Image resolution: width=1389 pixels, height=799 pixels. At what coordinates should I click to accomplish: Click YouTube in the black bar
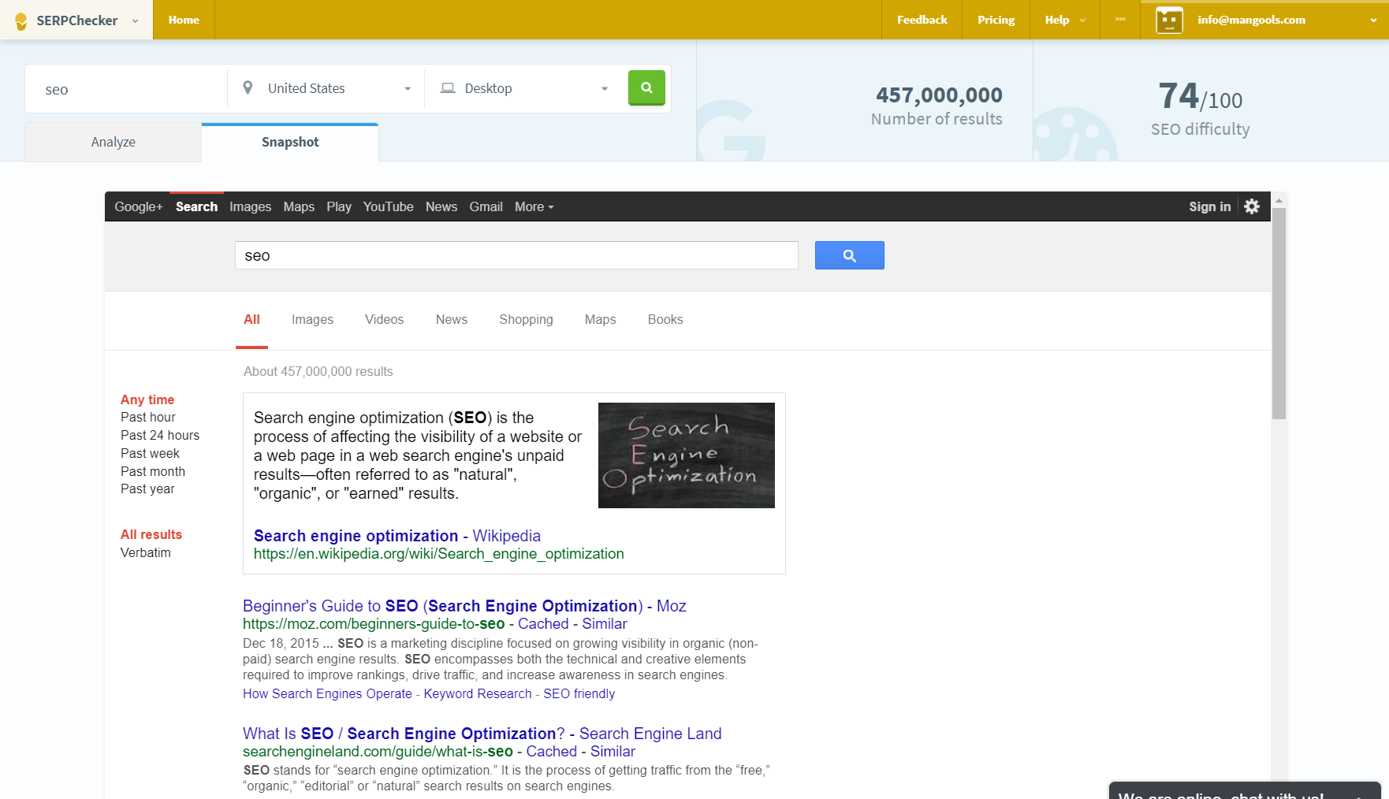[388, 206]
